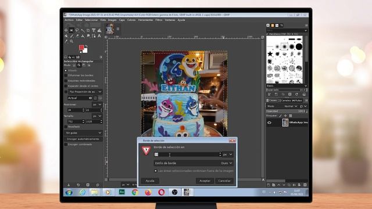Select the Color Picker tool

click(66, 41)
